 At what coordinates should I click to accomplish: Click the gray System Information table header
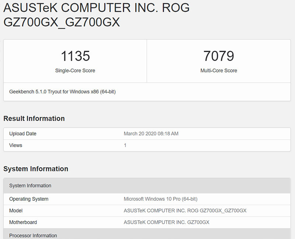point(30,186)
